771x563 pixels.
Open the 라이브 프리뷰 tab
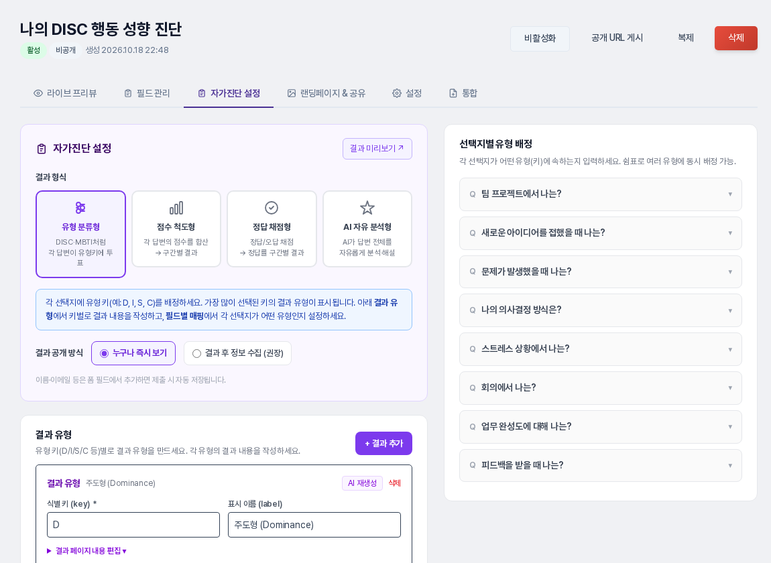(65, 93)
